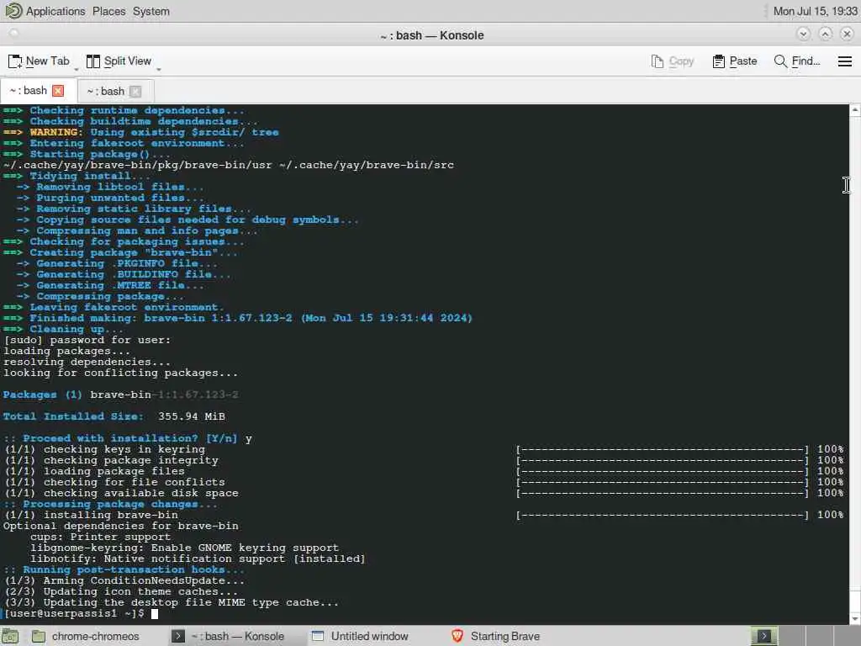The width and height of the screenshot is (861, 646).
Task: Click the desktop logo icon in the top panel
Action: [13, 11]
